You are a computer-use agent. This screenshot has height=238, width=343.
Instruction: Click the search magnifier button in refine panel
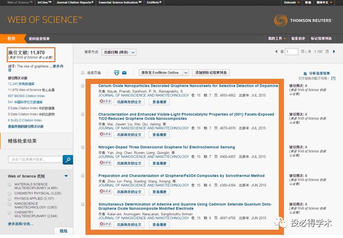coord(68,160)
